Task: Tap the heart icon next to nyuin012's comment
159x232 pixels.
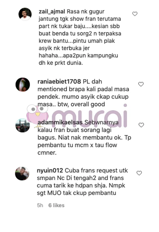Action: coord(139,173)
